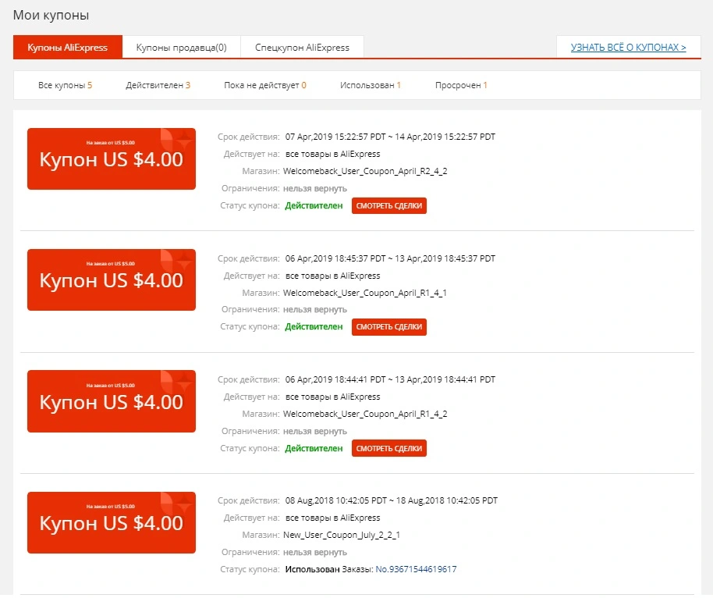The image size is (713, 598).
Task: Click СМОТРЕТЬ СДЕЛКИ for the April_R1_4_1 coupon
Action: 388,327
